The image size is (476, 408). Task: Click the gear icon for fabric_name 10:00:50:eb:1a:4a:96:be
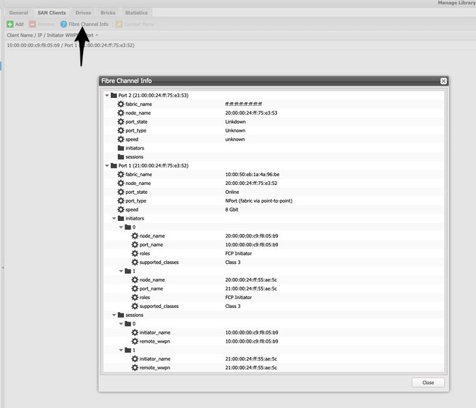pos(121,174)
